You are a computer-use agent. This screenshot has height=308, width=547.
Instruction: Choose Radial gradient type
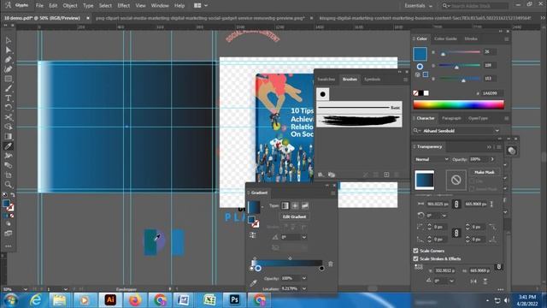point(295,205)
